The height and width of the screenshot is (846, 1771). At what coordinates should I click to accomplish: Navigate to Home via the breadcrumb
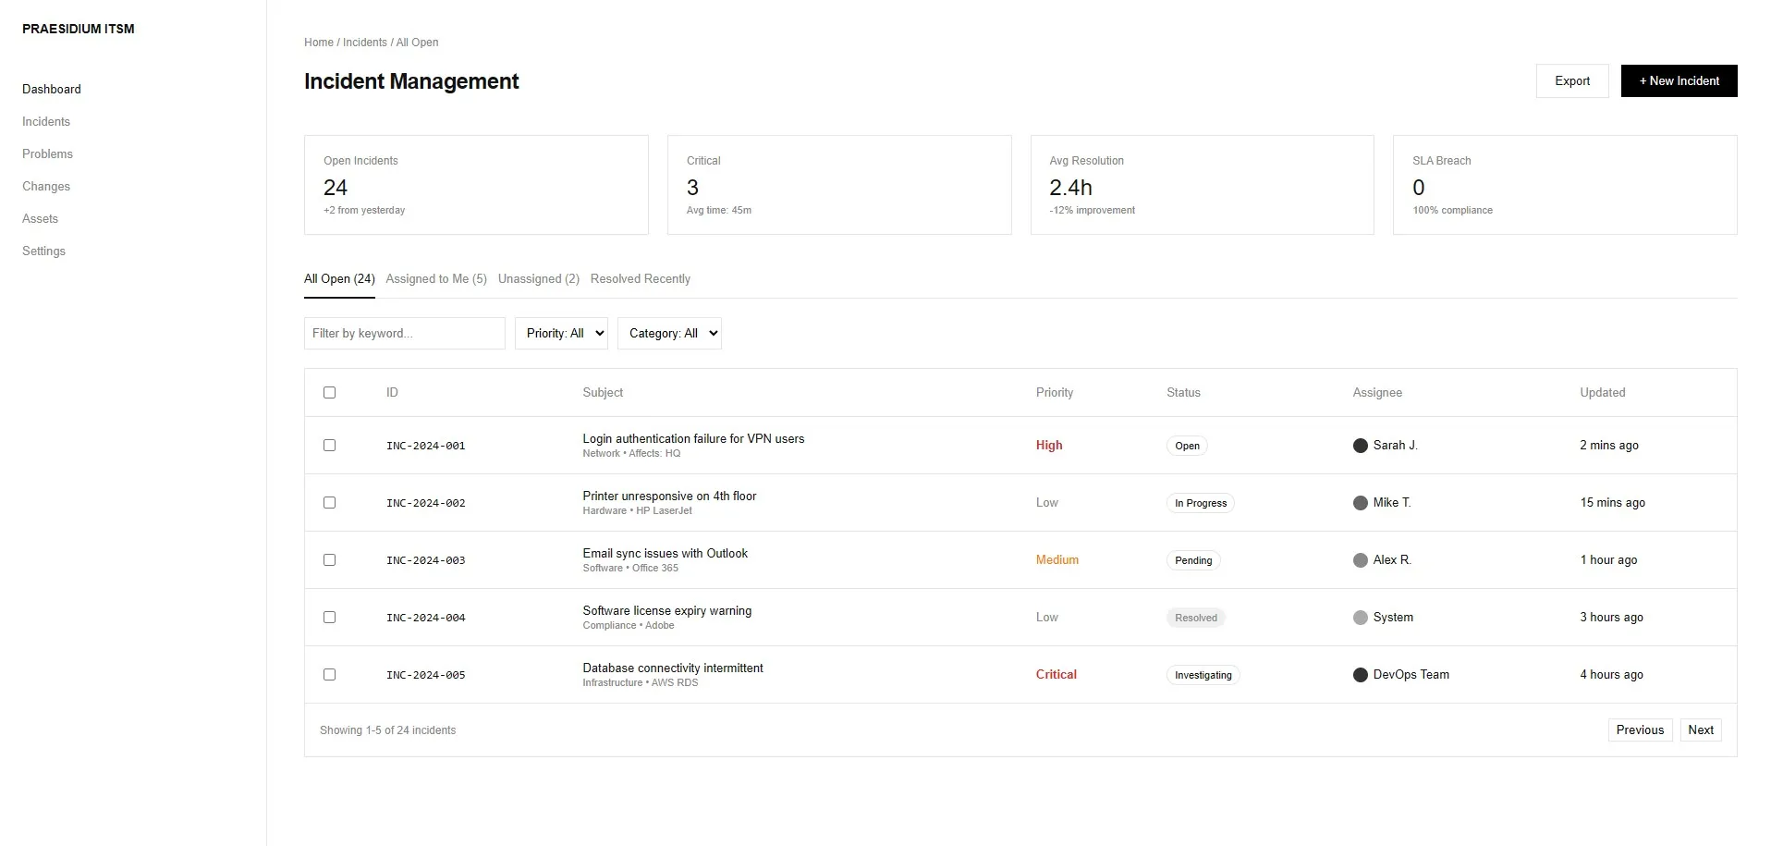[x=318, y=42]
